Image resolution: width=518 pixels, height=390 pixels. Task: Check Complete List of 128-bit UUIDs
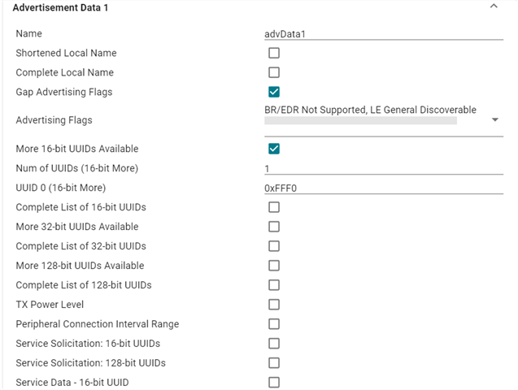click(x=274, y=285)
